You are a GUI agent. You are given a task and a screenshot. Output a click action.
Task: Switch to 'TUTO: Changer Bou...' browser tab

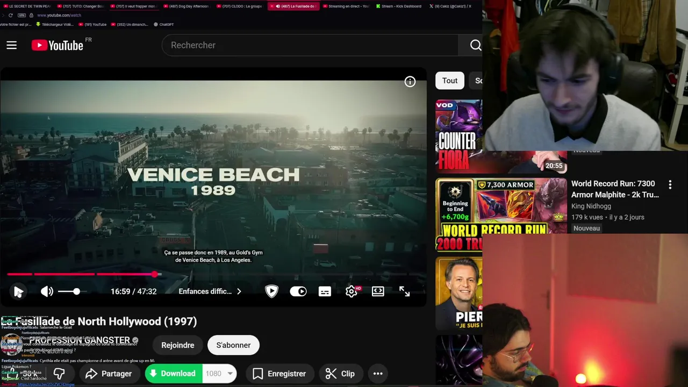80,6
